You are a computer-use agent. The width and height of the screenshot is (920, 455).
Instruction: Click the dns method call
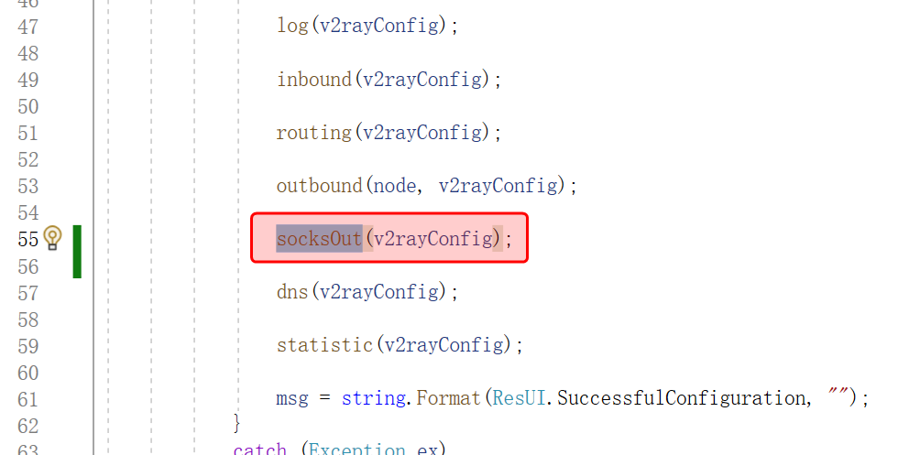[292, 291]
